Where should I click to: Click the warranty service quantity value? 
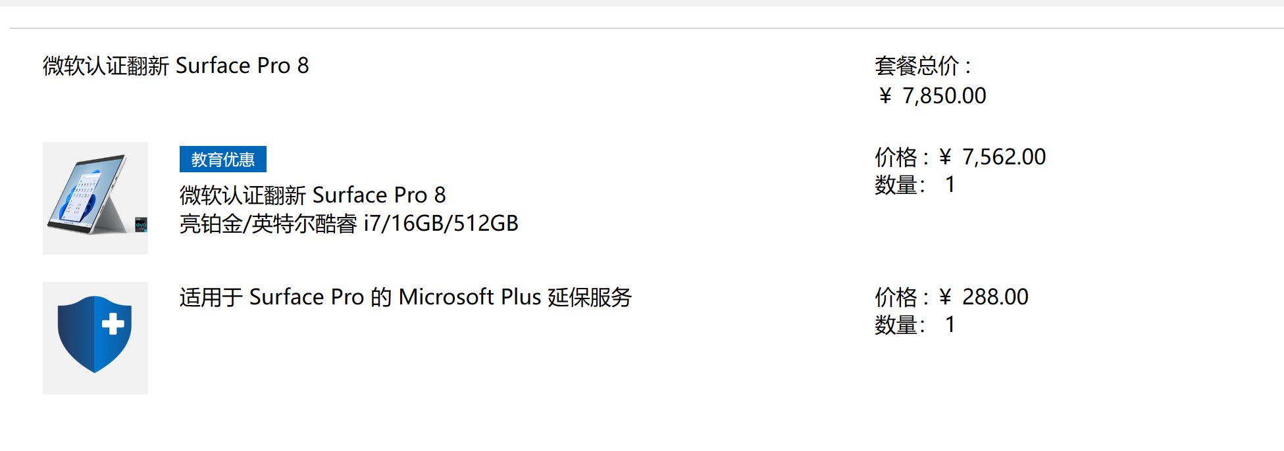click(950, 325)
